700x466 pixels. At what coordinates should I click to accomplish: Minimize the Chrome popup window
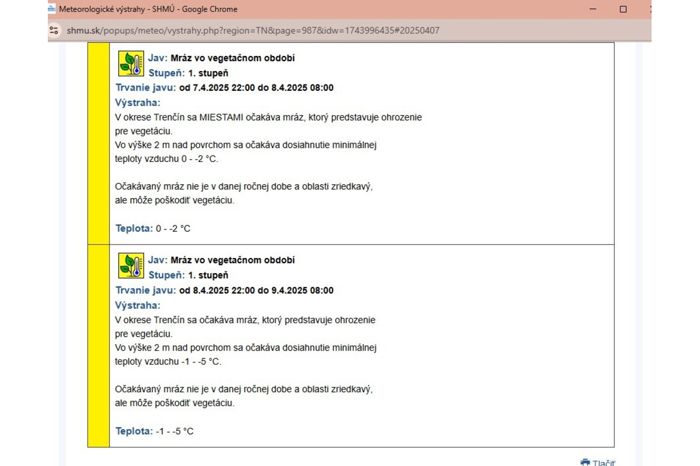point(593,9)
